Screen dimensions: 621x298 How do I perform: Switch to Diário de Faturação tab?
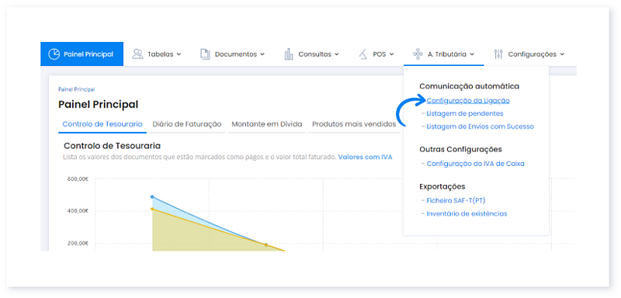pos(187,124)
